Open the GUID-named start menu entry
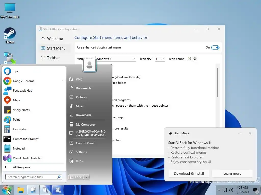The width and height of the screenshot is (261, 195). (x=89, y=133)
